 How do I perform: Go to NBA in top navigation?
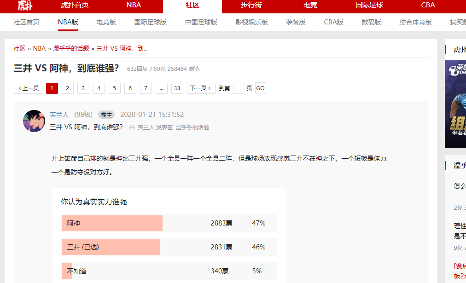pos(134,5)
